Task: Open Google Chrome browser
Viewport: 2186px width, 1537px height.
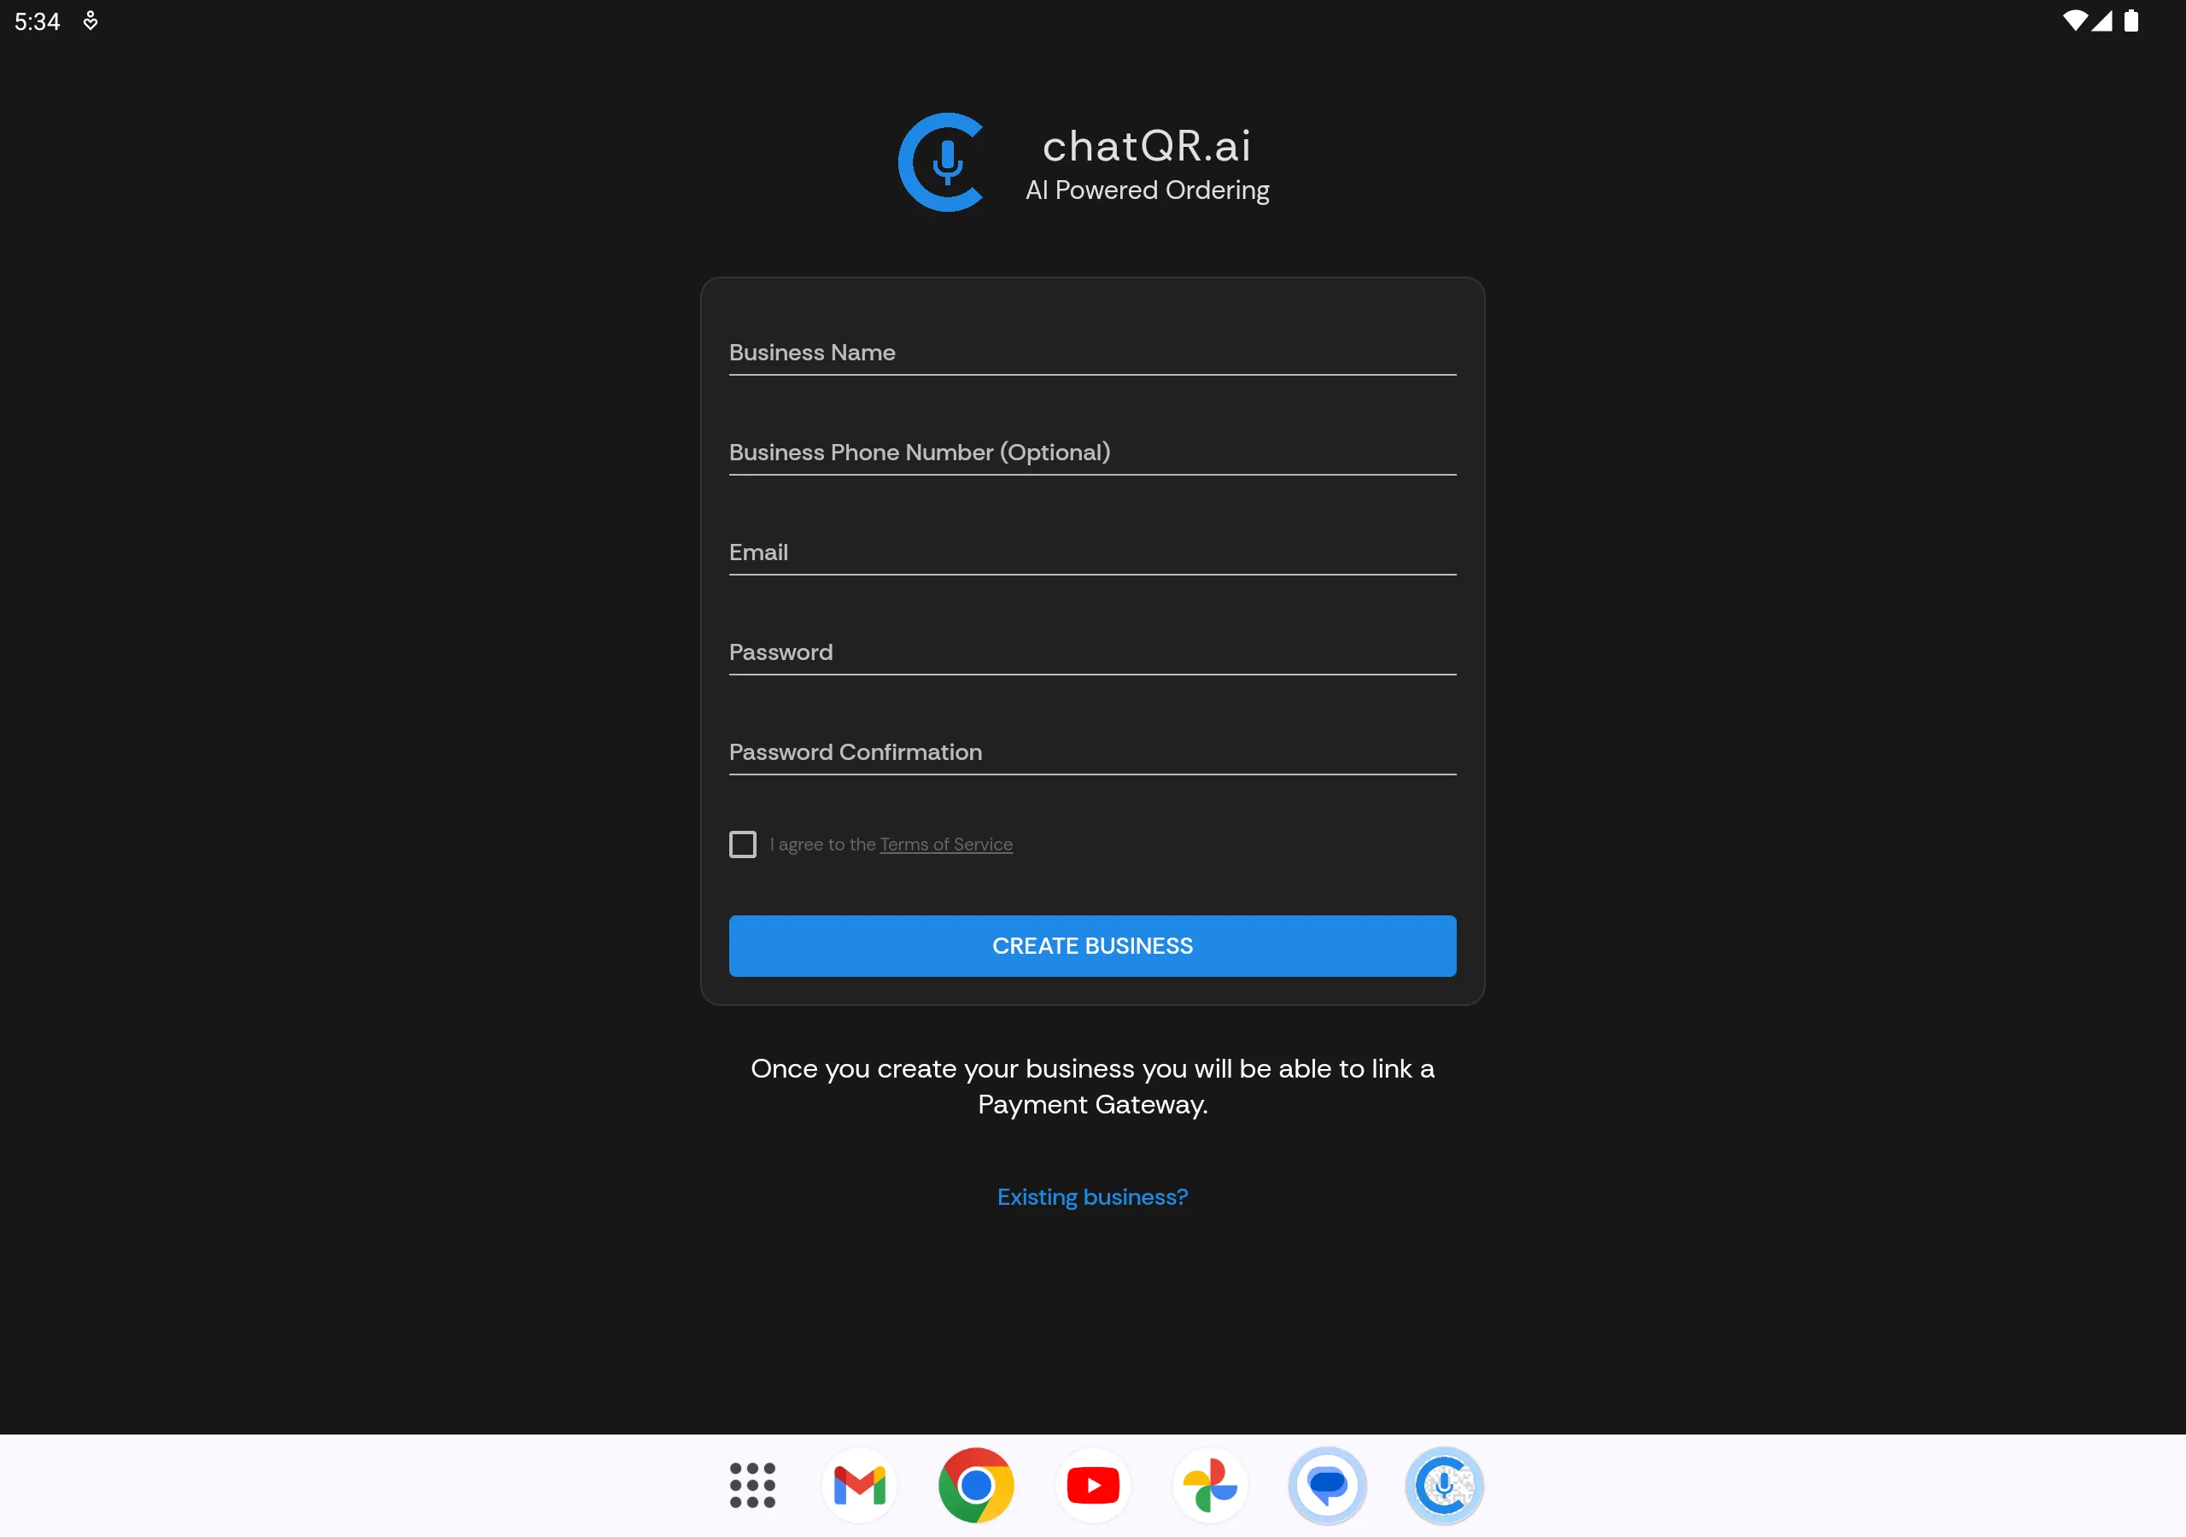Action: (x=979, y=1484)
